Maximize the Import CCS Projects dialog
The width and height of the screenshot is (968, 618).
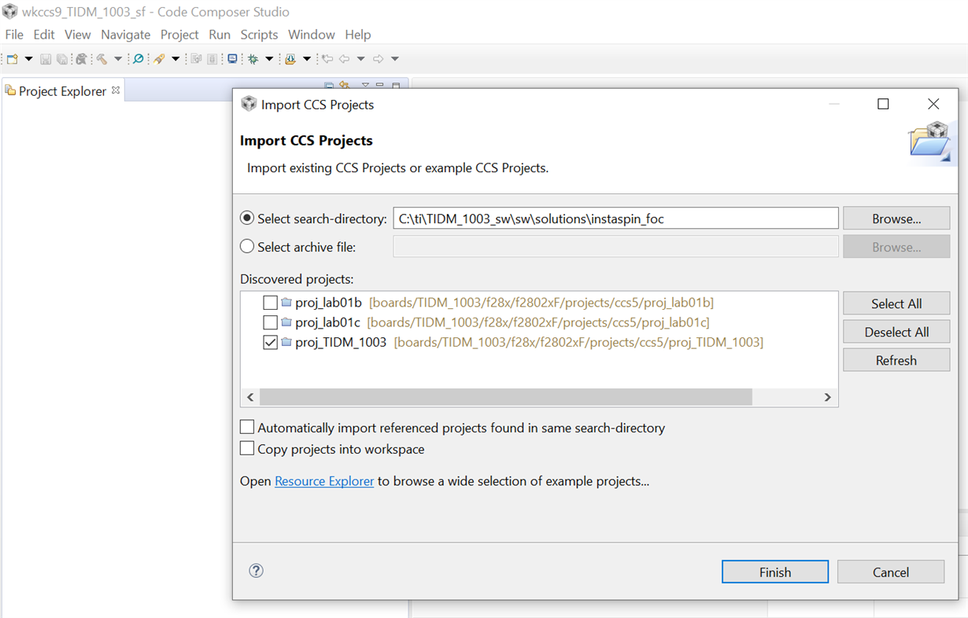[883, 104]
